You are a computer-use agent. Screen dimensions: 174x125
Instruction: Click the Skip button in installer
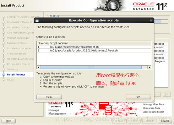[x=167, y=94]
